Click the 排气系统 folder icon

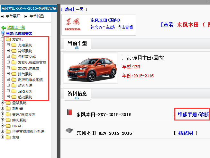coord(14,74)
